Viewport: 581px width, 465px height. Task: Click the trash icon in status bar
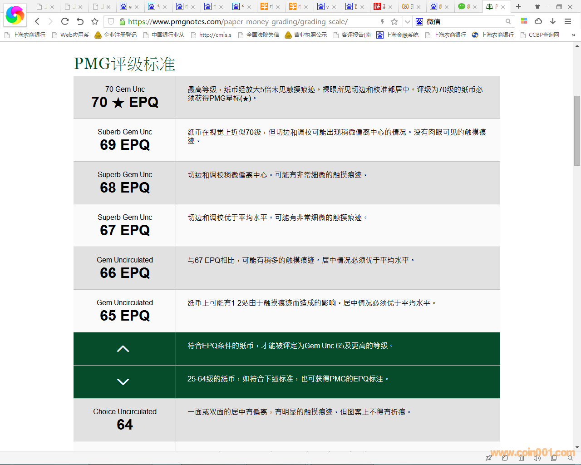(x=521, y=458)
